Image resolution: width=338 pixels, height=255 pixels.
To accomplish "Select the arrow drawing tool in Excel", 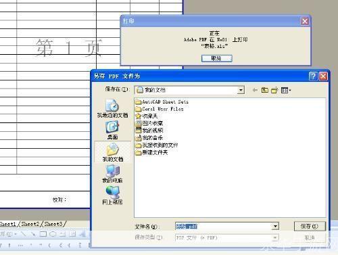I will click(33, 234).
